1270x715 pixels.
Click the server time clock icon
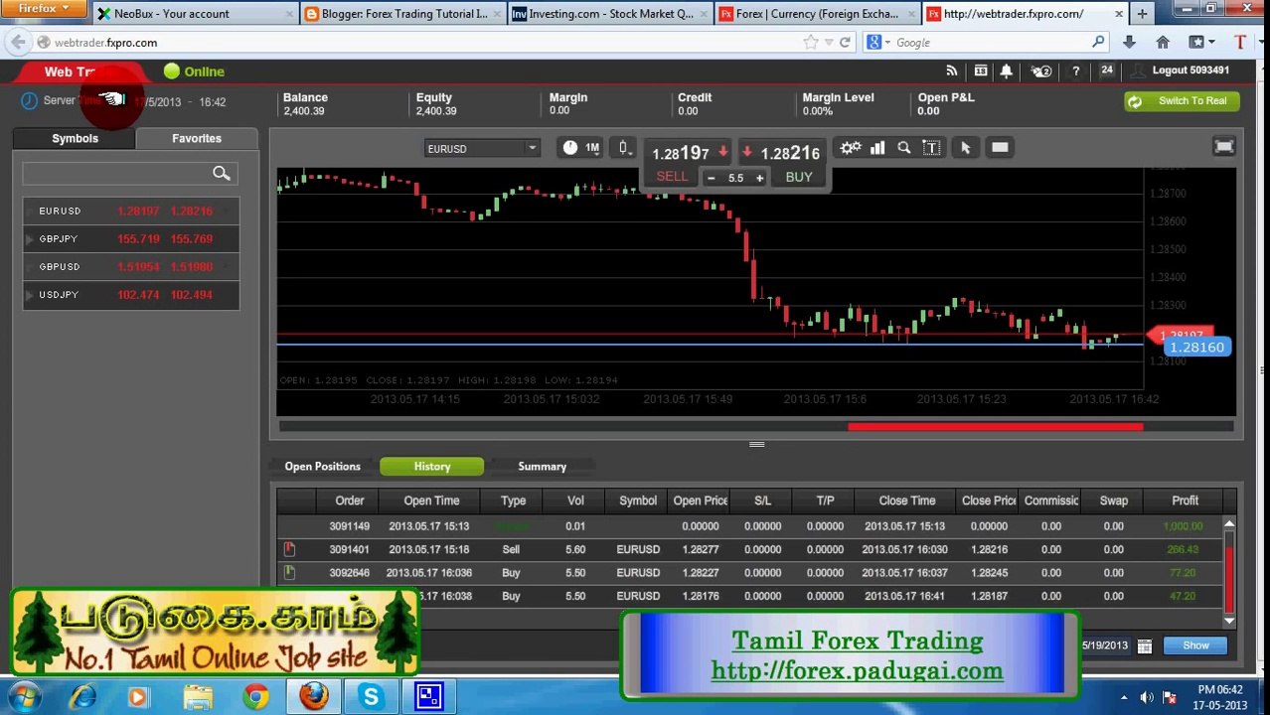(29, 100)
